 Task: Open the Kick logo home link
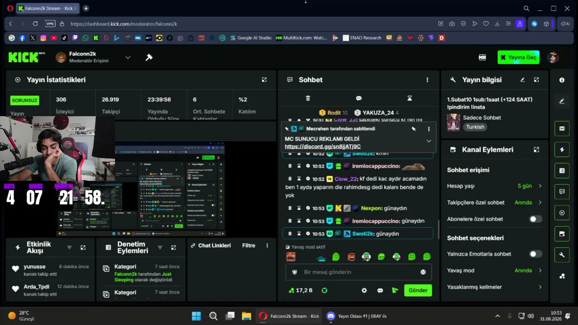(x=27, y=57)
